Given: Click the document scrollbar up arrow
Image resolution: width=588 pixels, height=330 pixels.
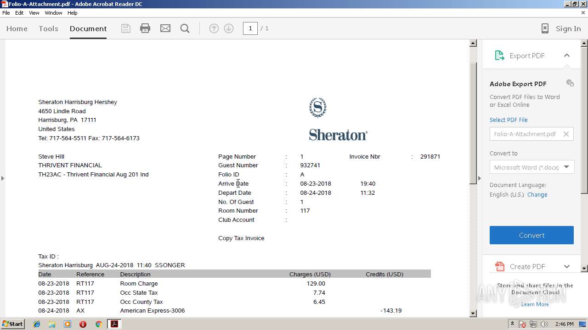Looking at the screenshot, I should pos(473,44).
